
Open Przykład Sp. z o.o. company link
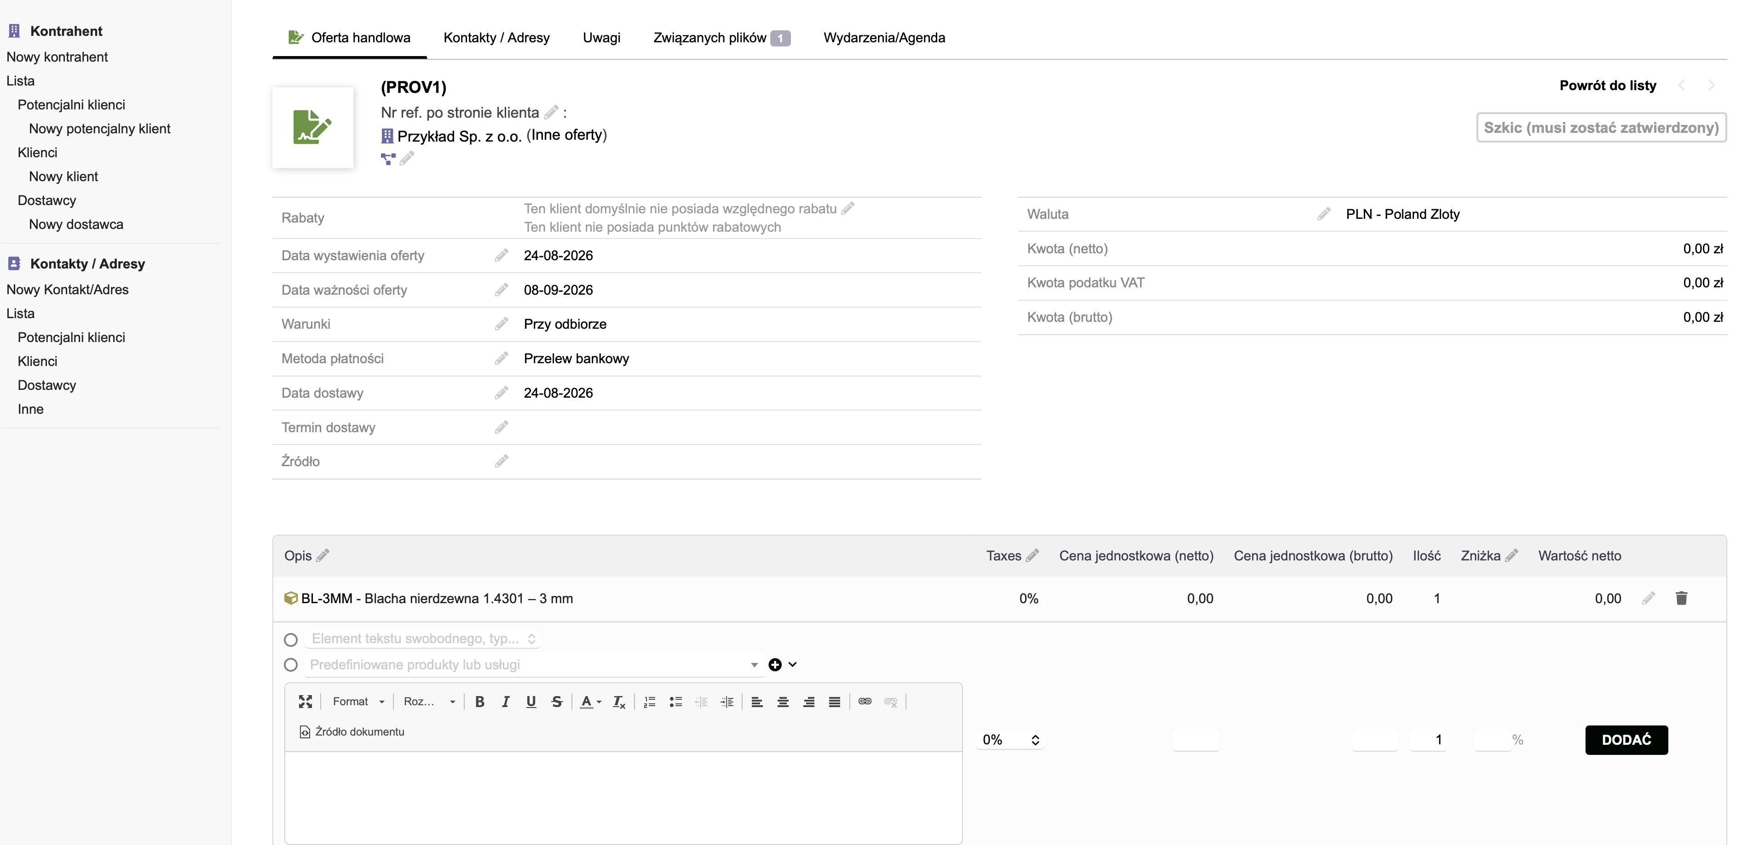pos(459,137)
